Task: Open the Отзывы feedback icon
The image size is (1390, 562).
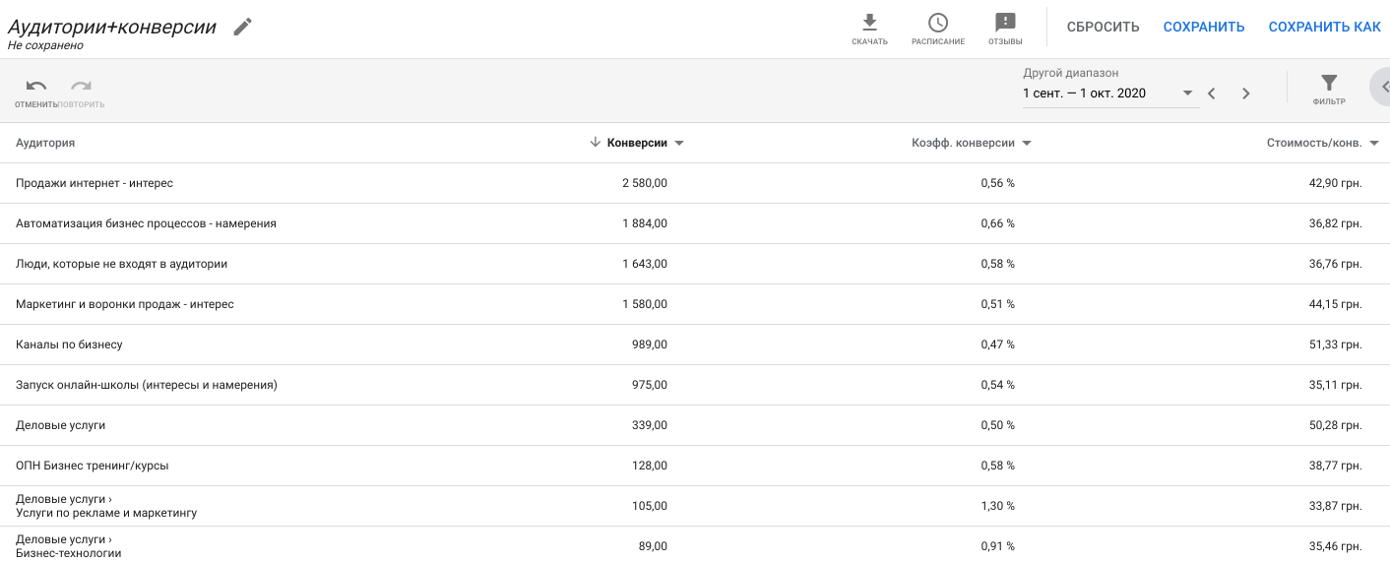Action: point(1005,23)
